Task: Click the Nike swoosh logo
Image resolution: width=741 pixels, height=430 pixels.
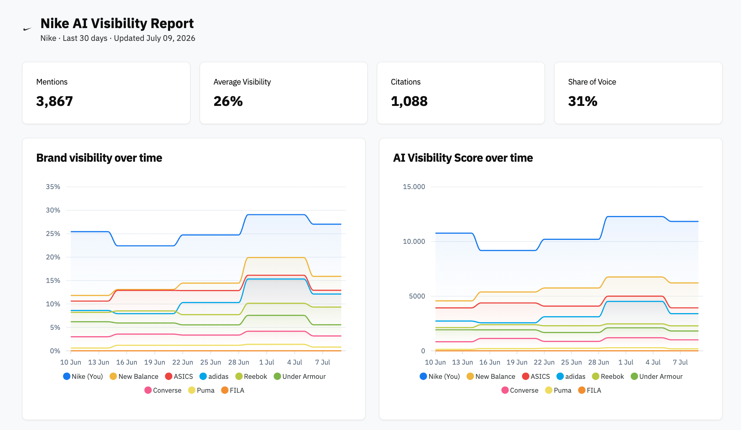Action: (27, 29)
